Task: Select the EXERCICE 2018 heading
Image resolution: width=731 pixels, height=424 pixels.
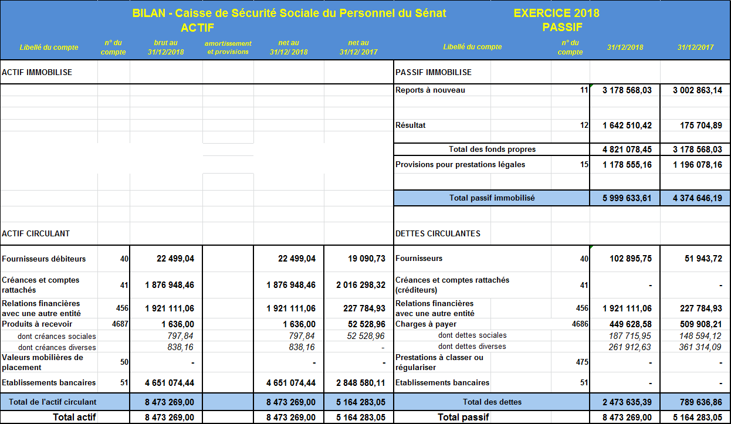Action: pyautogui.click(x=556, y=13)
